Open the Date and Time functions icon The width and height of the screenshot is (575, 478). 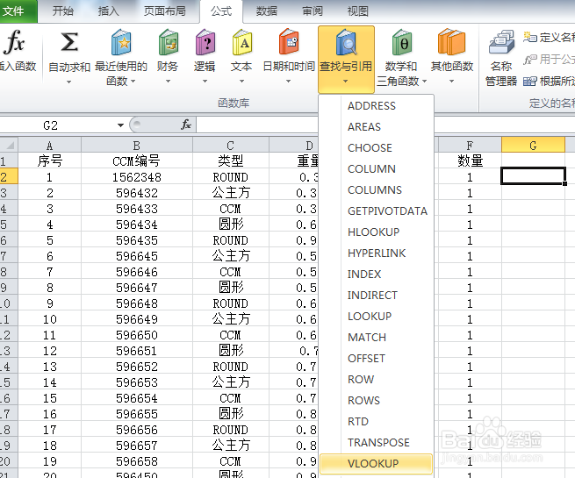tap(289, 42)
